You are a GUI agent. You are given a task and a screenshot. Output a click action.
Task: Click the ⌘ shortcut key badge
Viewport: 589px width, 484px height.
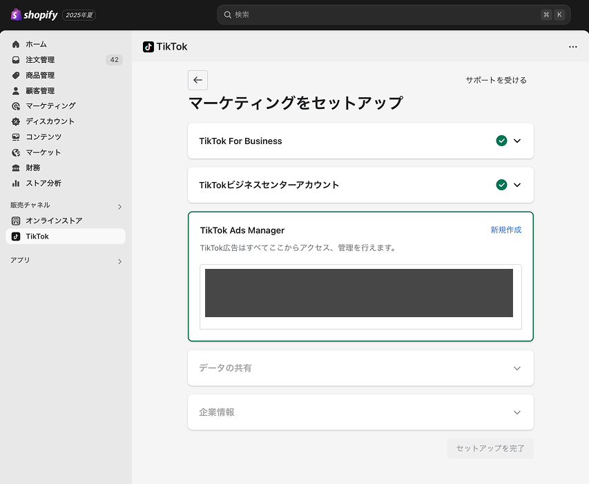pyautogui.click(x=546, y=14)
